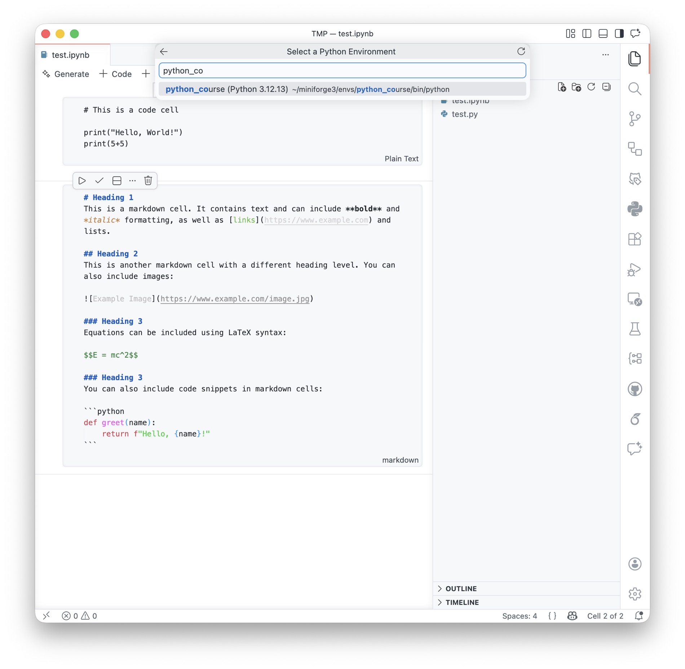685x669 pixels.
Task: Run the markdown cell with play button
Action: pyautogui.click(x=82, y=181)
